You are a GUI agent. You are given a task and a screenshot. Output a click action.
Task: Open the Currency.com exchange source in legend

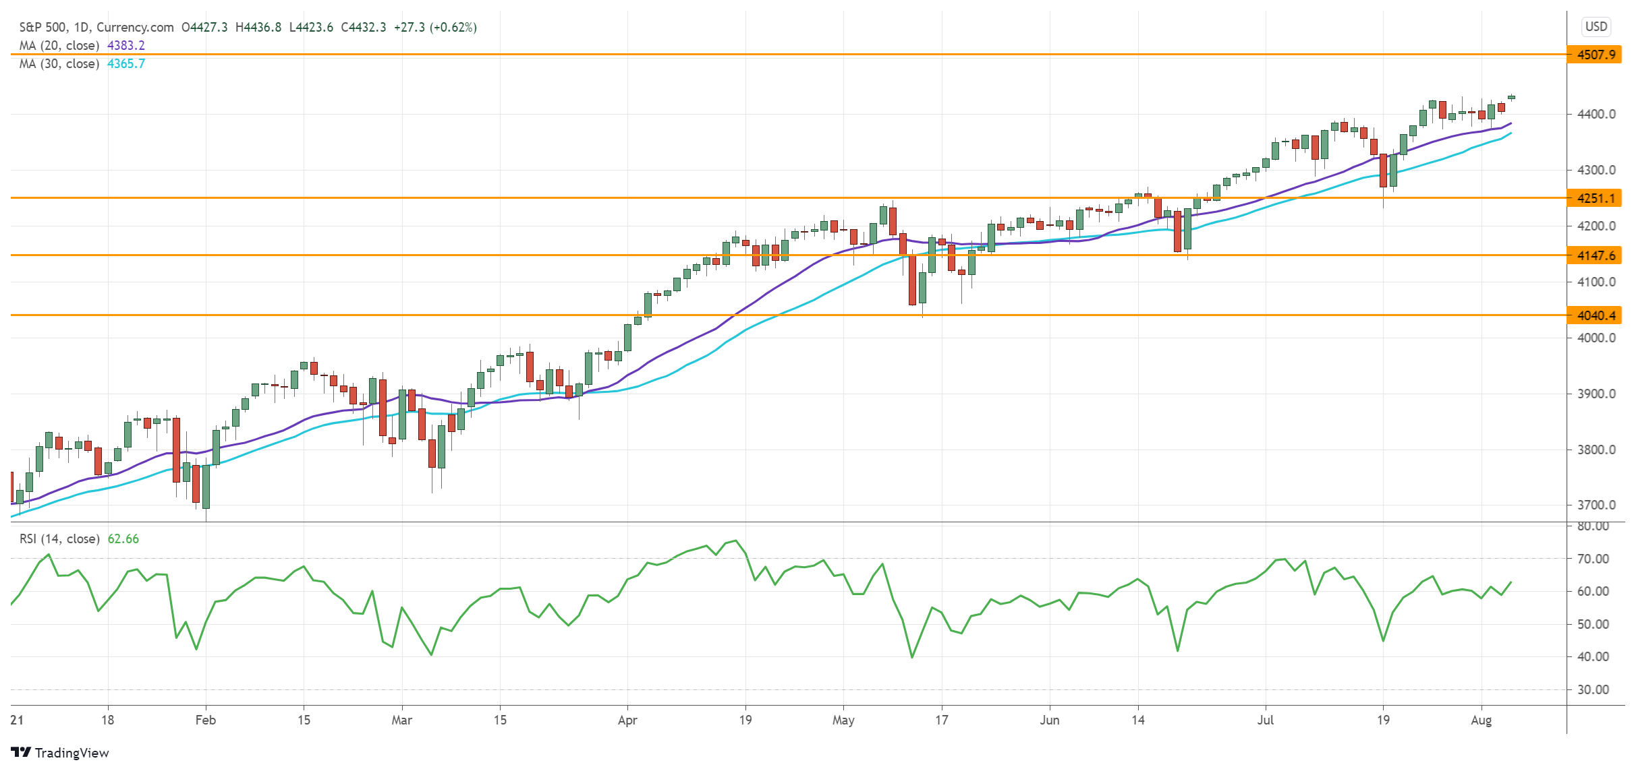[x=135, y=28]
